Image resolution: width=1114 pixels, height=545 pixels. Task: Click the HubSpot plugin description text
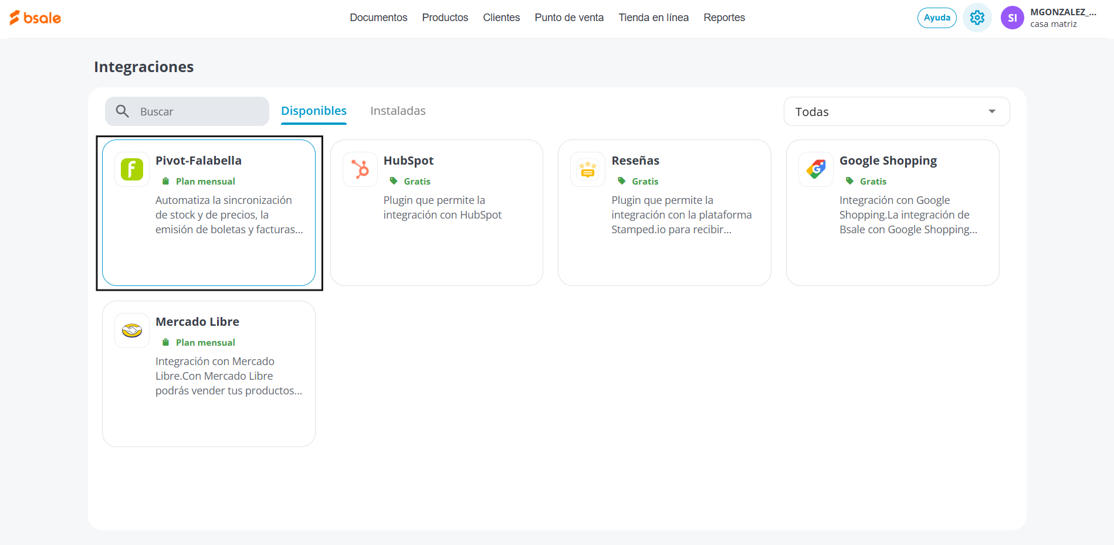[x=442, y=207]
